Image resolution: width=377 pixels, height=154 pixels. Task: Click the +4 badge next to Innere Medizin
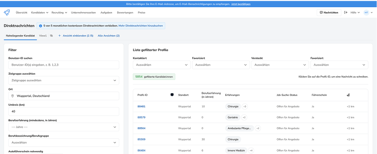tap(251, 150)
